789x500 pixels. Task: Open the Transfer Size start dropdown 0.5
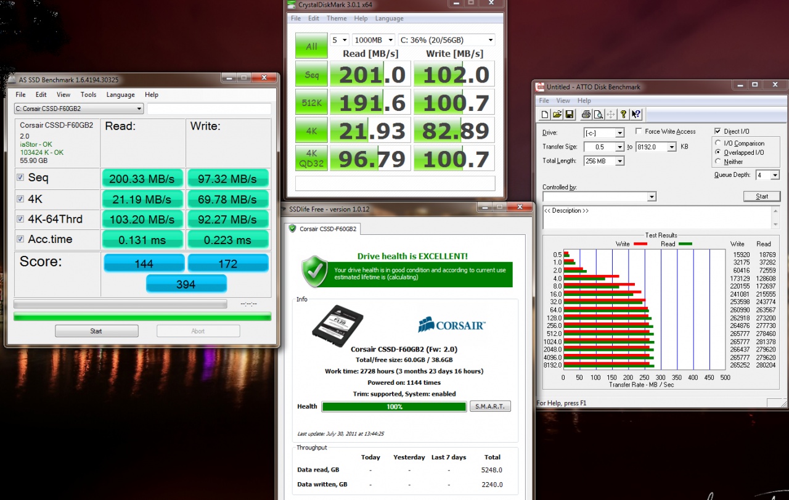pyautogui.click(x=604, y=147)
